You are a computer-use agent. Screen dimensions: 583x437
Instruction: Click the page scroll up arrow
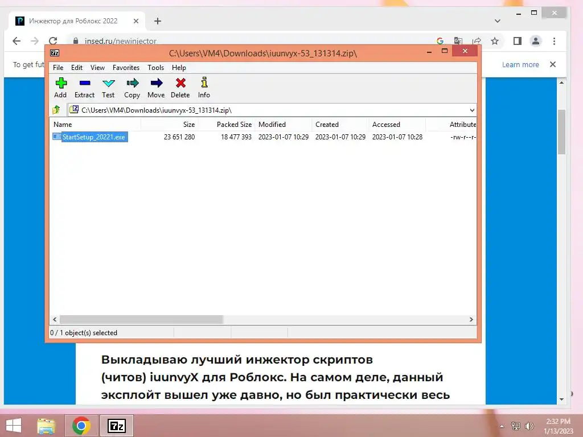pyautogui.click(x=561, y=83)
